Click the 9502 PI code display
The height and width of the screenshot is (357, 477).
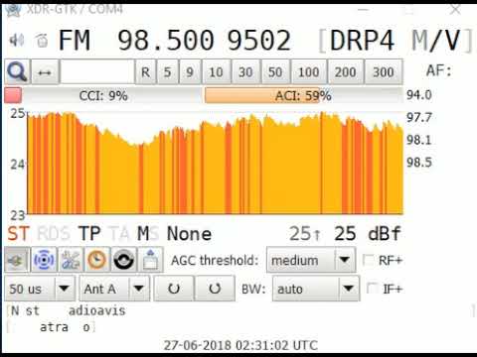click(258, 41)
